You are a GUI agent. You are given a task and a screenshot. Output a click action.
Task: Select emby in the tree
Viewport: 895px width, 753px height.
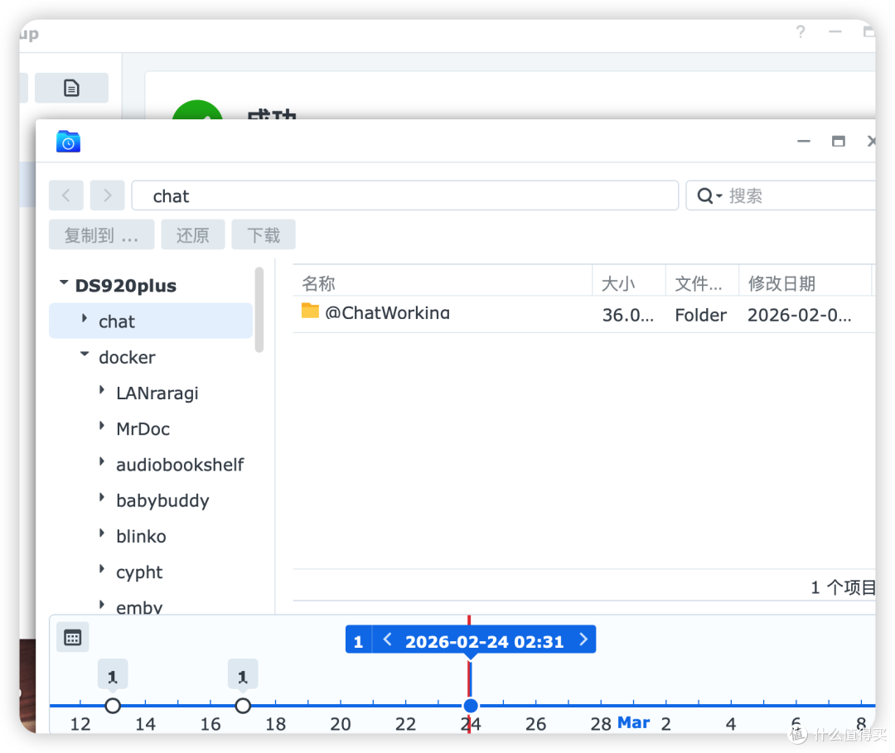pos(139,607)
